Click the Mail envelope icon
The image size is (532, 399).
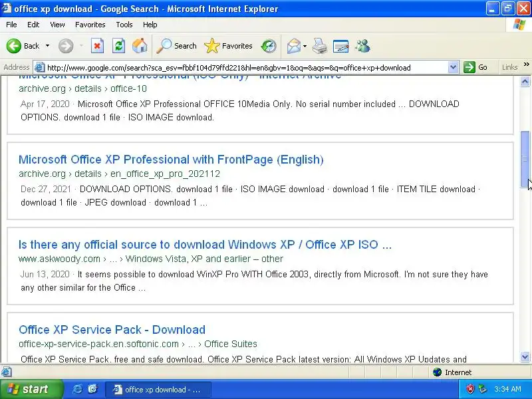(x=293, y=46)
